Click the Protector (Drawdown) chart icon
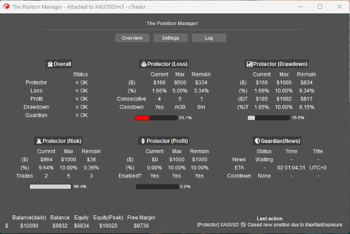This screenshot has width=350, height=234. 249,64
